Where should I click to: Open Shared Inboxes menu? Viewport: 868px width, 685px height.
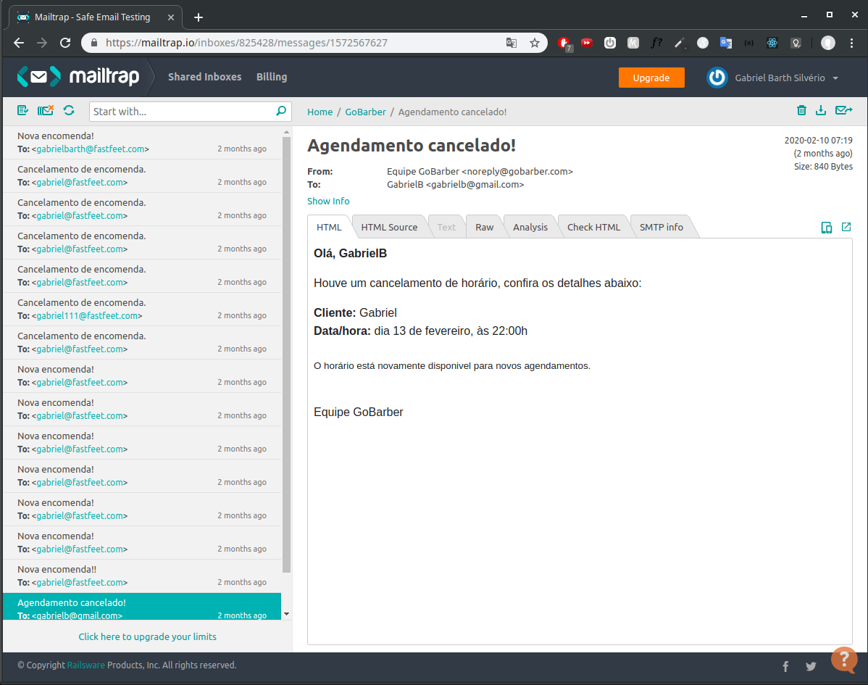[x=205, y=77]
